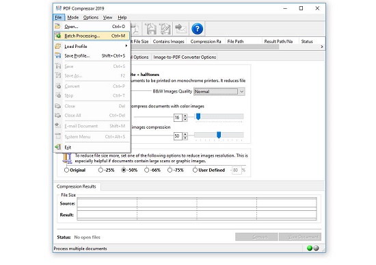The height and width of the screenshot is (265, 376).
Task: Open the Options menu
Action: coord(91,17)
